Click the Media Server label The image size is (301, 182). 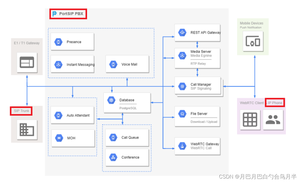(201, 52)
